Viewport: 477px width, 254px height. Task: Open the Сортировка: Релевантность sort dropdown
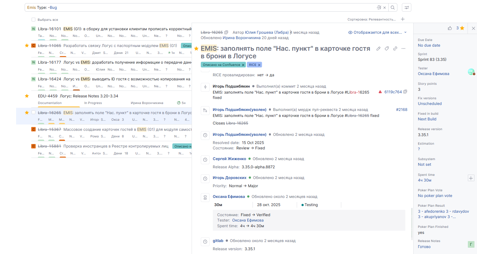point(372,20)
